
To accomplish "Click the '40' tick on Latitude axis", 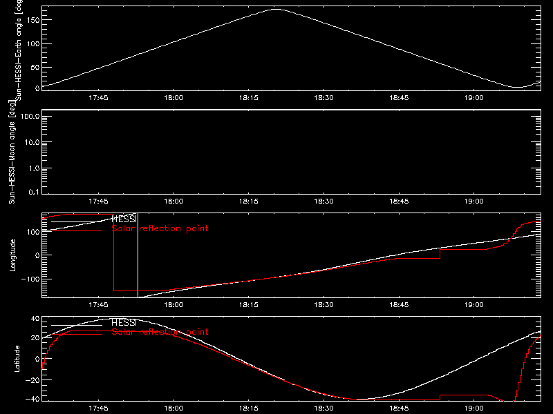I will click(x=35, y=319).
